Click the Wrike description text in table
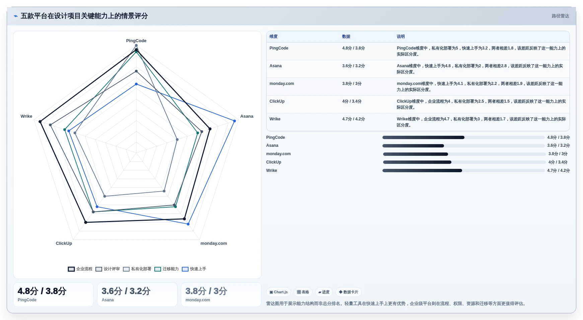583x320 pixels. tap(481, 122)
